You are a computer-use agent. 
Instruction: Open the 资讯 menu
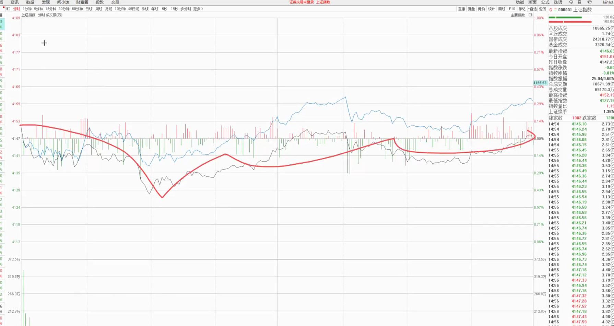14,2
